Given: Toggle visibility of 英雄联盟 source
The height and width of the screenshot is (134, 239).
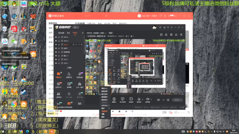Looking at the screenshot, I should tap(56, 52).
